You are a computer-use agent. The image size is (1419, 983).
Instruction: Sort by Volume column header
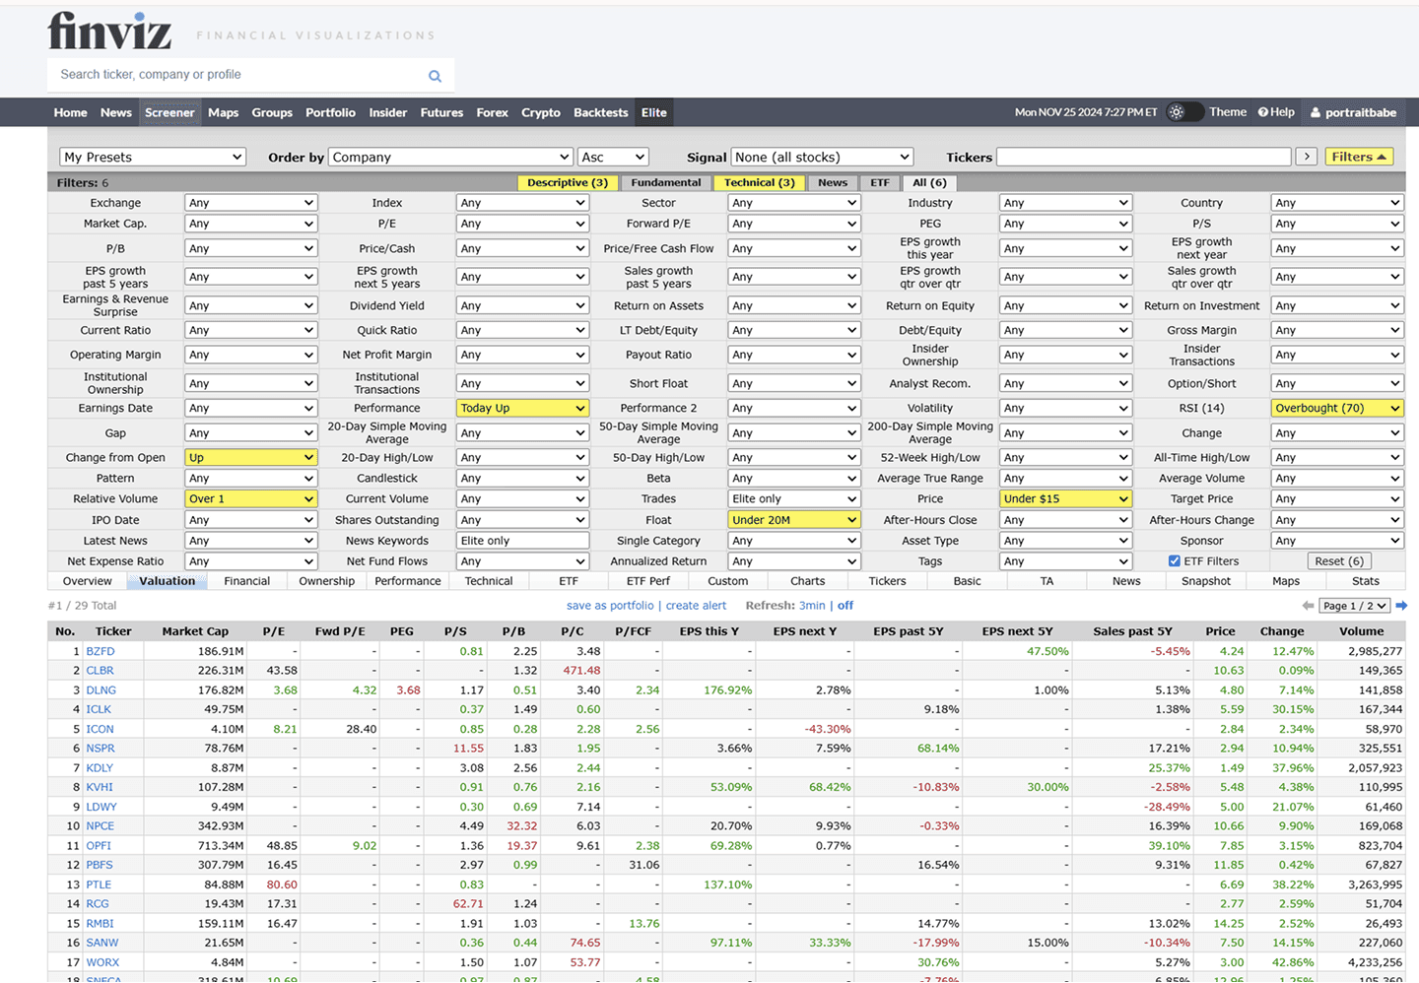pos(1362,631)
